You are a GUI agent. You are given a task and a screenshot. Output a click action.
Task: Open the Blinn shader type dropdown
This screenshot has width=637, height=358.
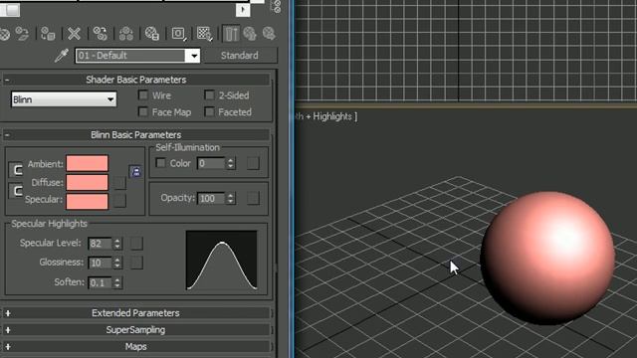(x=64, y=99)
